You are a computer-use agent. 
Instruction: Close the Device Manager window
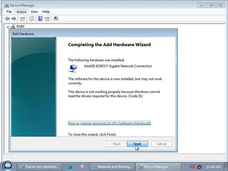(x=221, y=5)
